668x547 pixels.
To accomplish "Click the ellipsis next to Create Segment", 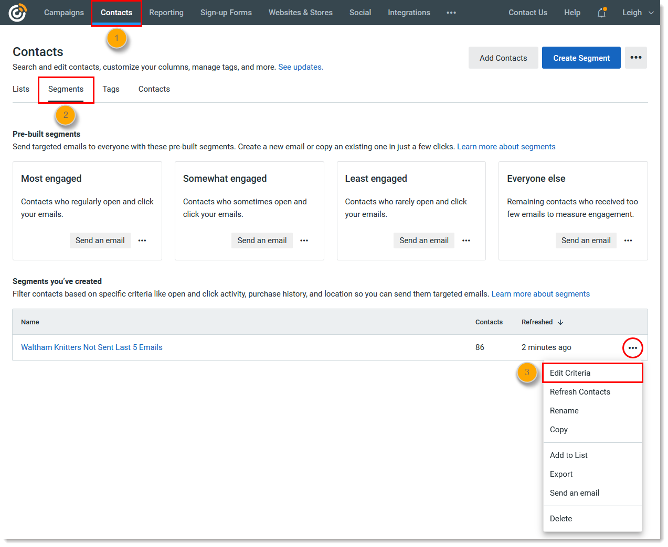I will point(635,58).
